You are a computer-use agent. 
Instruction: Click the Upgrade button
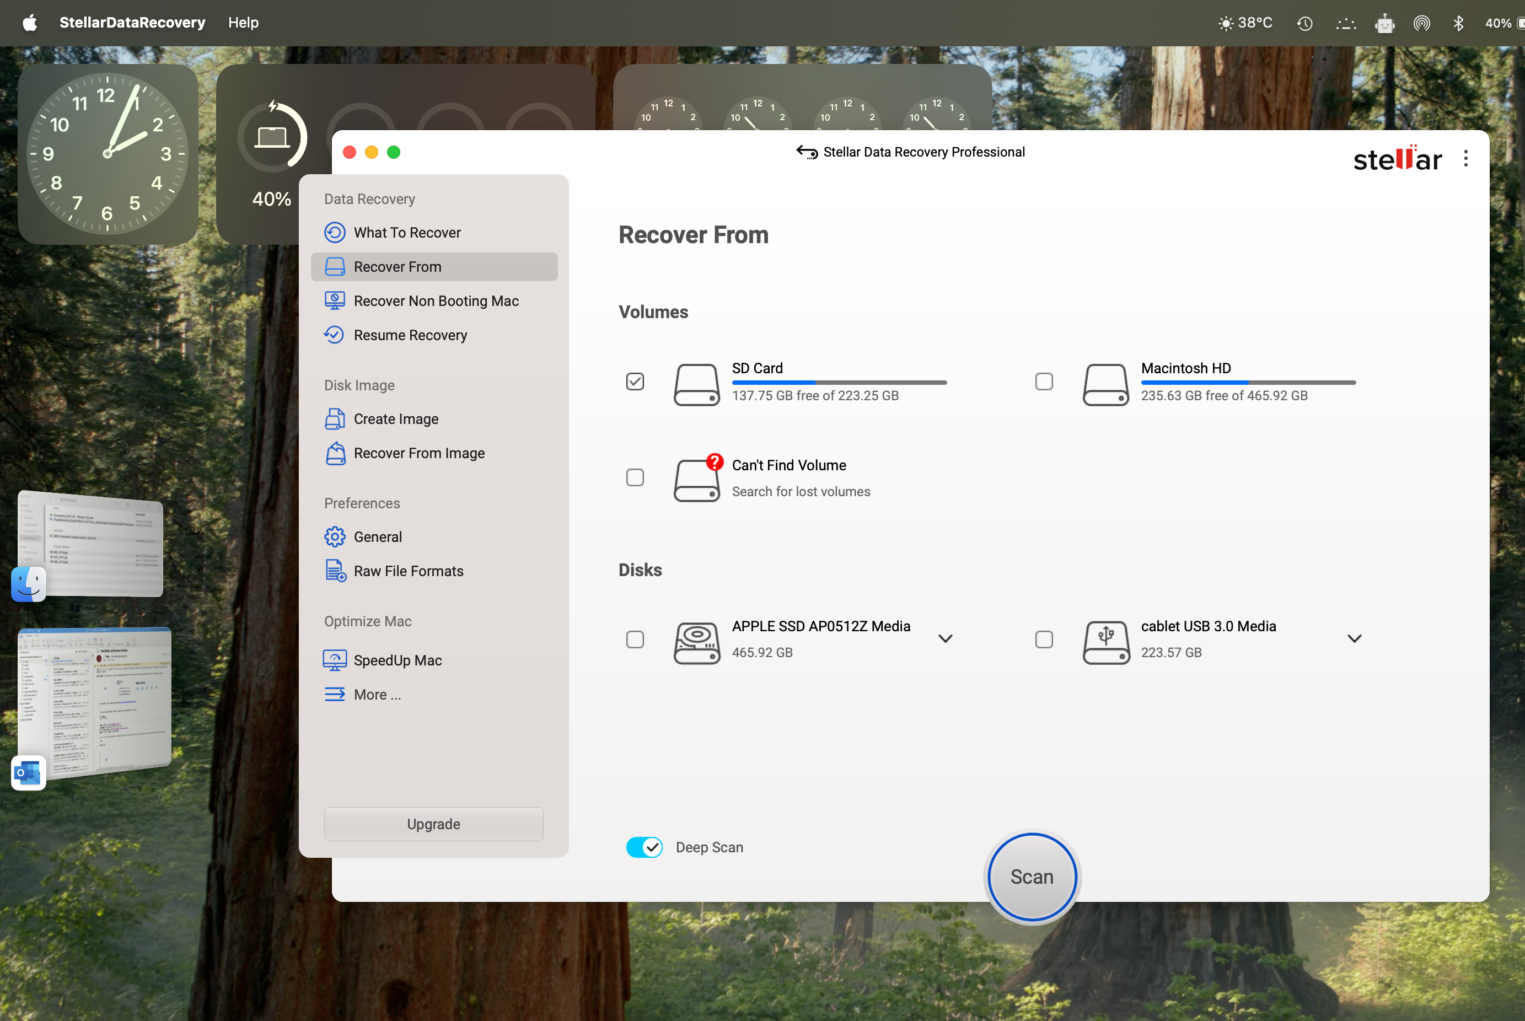point(434,824)
